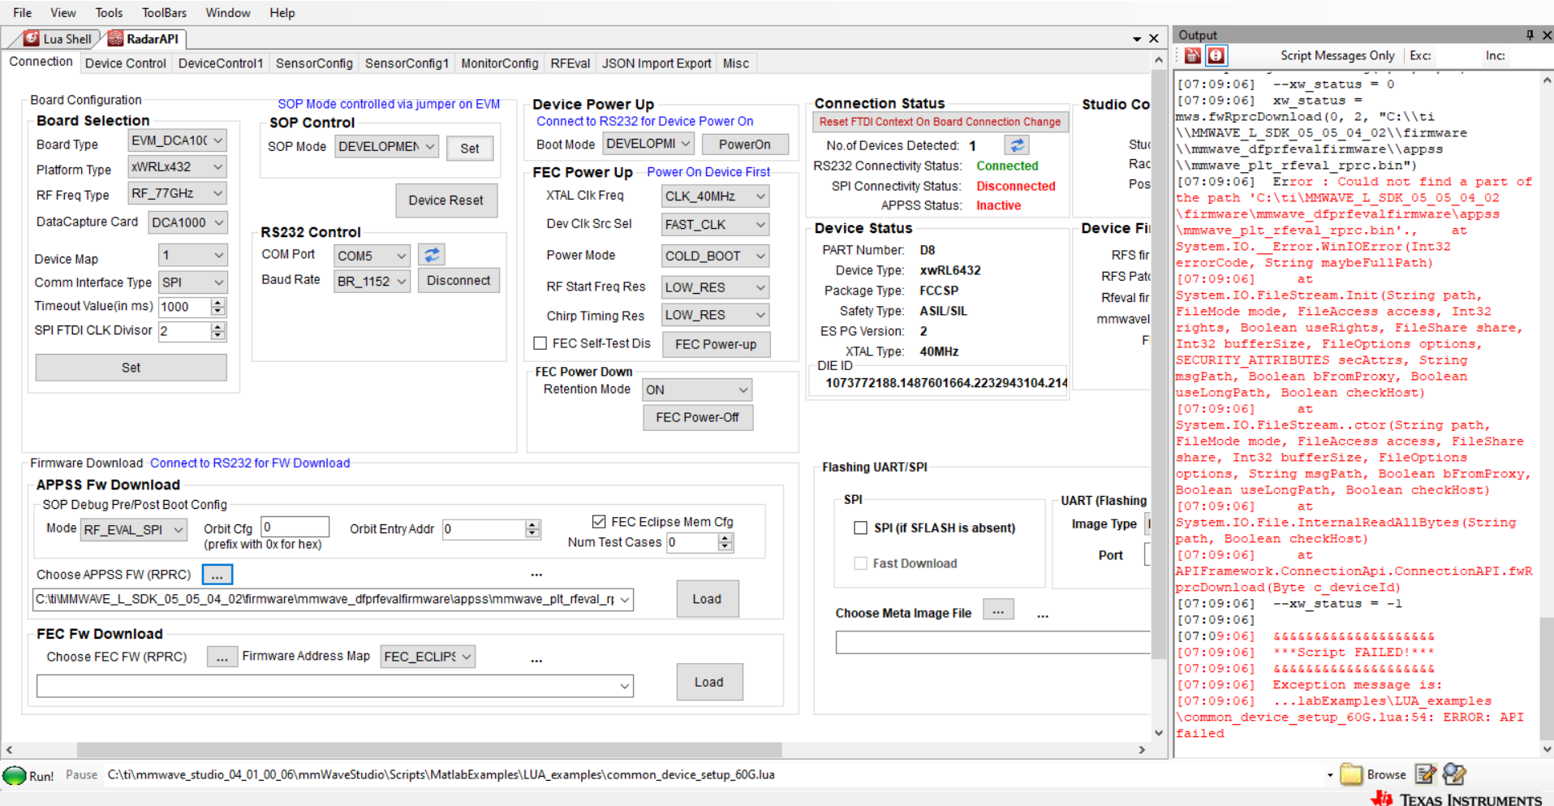This screenshot has width=1554, height=806.
Task: Click the Choose Meta Image File path field
Action: [x=992, y=643]
